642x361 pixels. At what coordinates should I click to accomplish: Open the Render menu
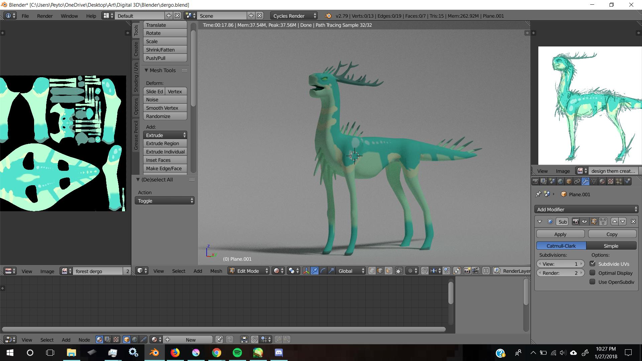[45, 16]
